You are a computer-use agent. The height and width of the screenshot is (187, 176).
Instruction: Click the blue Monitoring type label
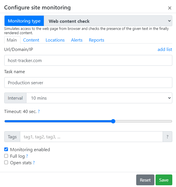[24, 21]
